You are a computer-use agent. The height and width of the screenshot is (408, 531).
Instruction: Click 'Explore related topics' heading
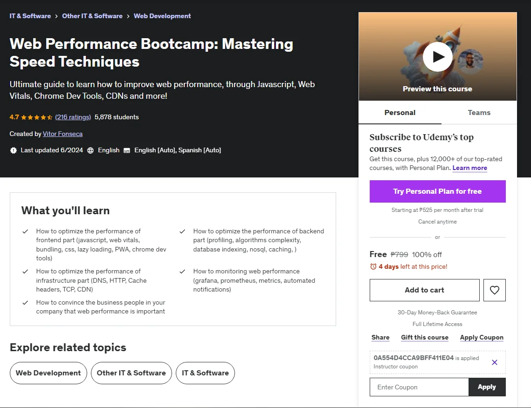click(x=68, y=347)
